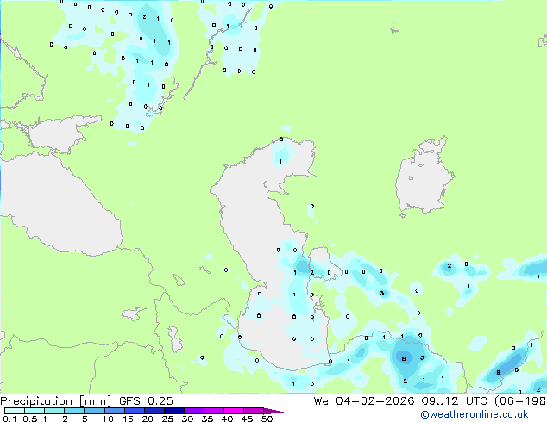
Task: Click the legend label '10'
Action: coord(108,419)
